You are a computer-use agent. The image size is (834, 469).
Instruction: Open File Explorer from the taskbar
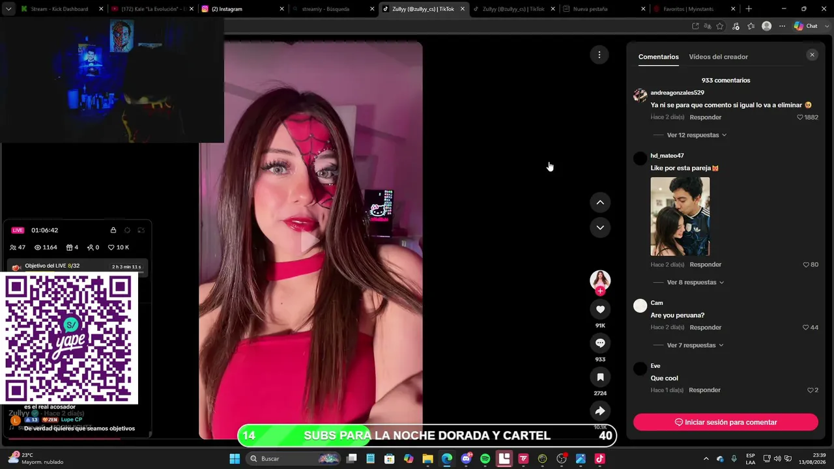click(x=427, y=459)
